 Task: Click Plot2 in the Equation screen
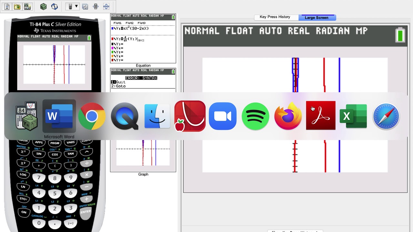point(129,23)
